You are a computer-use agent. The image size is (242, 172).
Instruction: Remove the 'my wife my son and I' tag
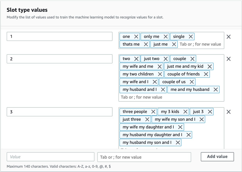pyautogui.click(x=201, y=119)
